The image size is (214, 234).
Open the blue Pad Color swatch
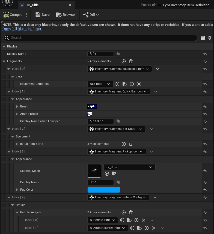(104, 190)
